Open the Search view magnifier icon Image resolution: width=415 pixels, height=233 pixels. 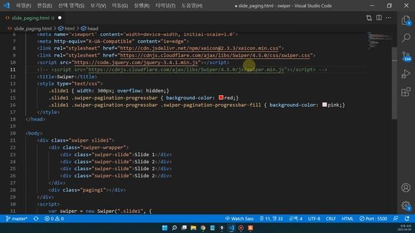click(x=406, y=38)
